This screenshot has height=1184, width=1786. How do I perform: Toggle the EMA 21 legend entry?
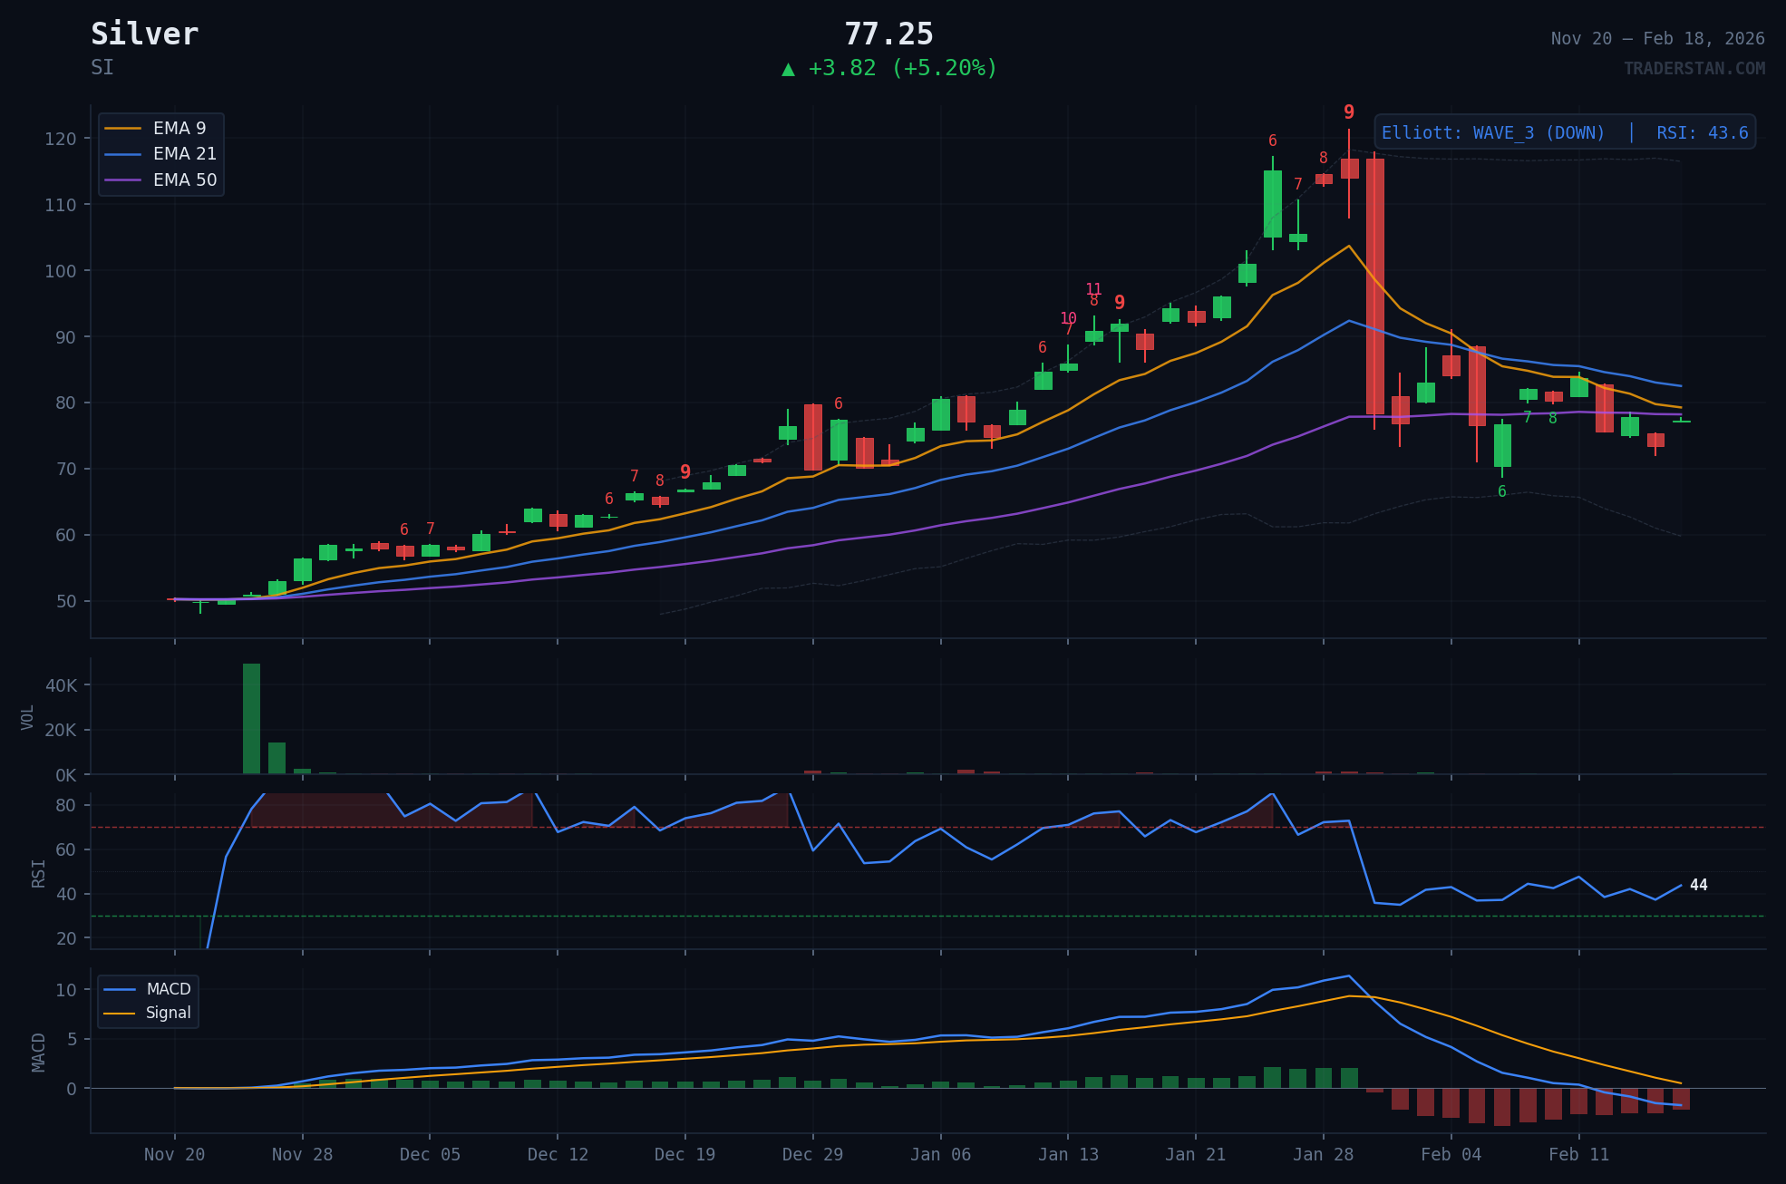(x=183, y=154)
